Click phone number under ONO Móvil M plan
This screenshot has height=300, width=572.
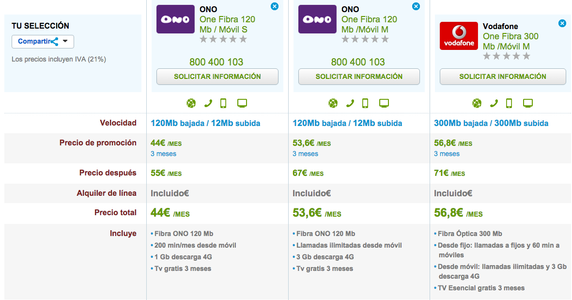click(358, 62)
